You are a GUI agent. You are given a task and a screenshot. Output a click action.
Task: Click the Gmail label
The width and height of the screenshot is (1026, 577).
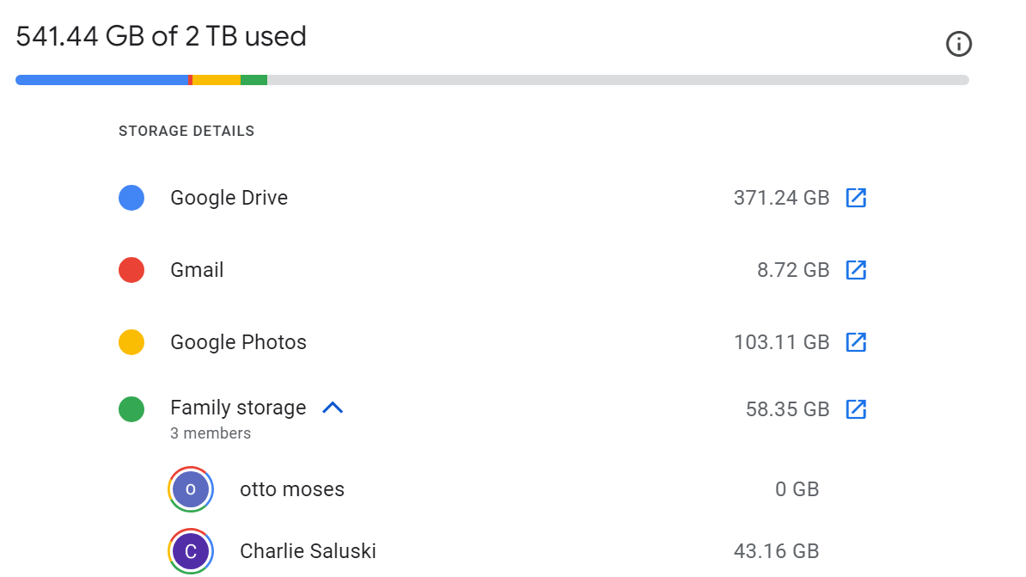click(197, 270)
